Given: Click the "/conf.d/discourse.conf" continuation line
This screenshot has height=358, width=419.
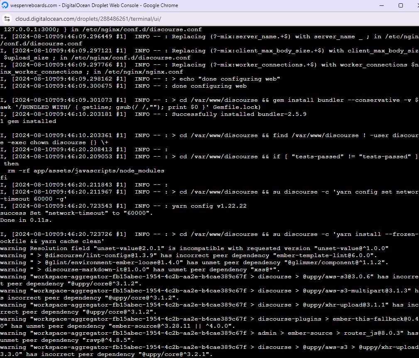Looking at the screenshot, I should [x=41, y=44].
